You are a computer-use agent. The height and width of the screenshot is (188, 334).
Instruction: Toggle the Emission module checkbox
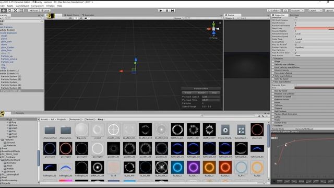[273, 58]
